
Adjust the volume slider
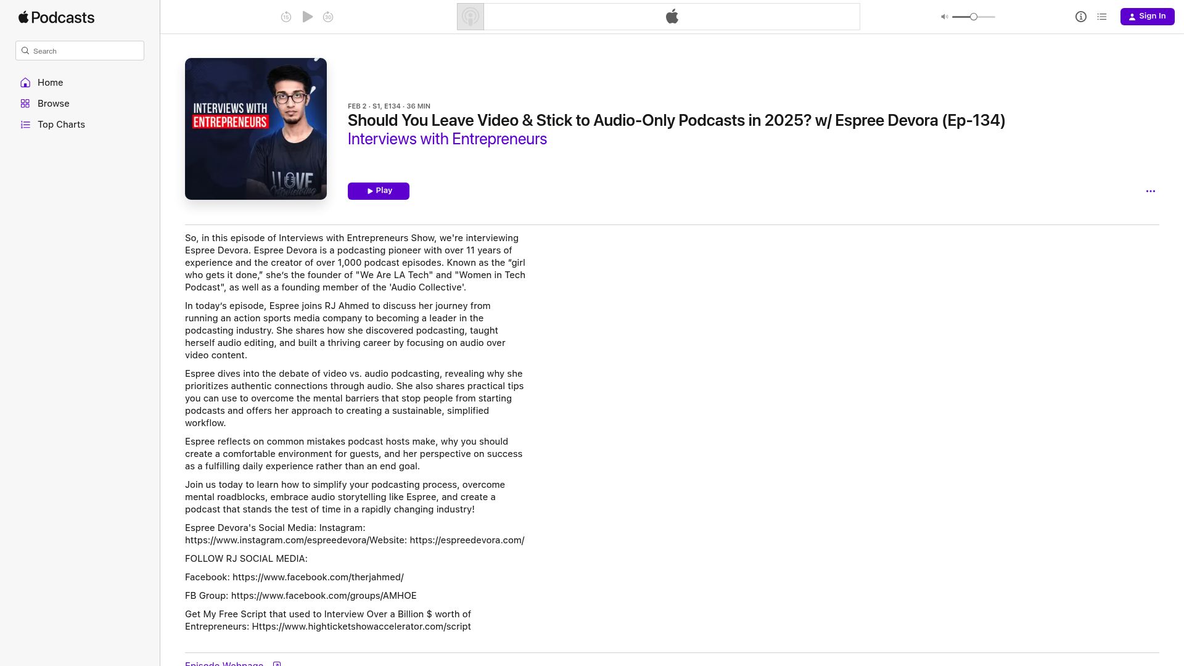[973, 17]
